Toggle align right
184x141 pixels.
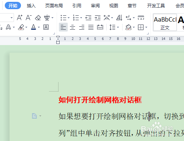coord(82,27)
